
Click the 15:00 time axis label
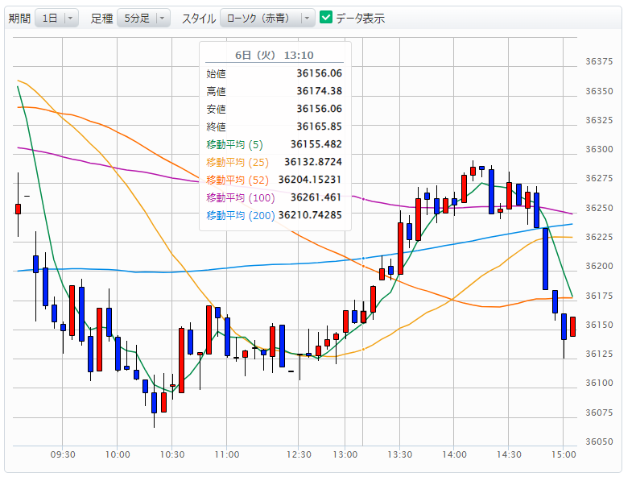pyautogui.click(x=563, y=454)
